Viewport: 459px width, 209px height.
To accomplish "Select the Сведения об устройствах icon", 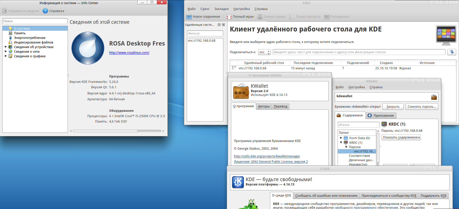I will [x=11, y=47].
